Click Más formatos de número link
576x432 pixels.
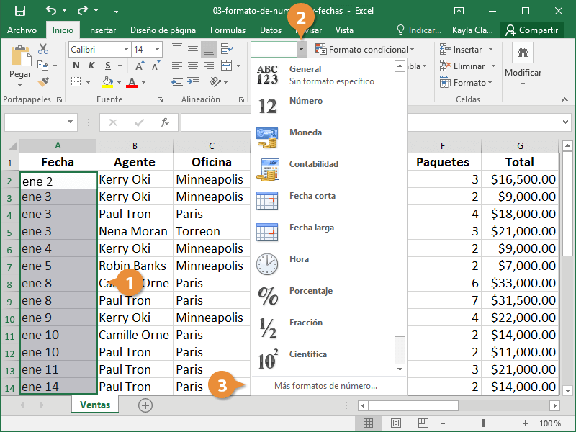point(325,386)
